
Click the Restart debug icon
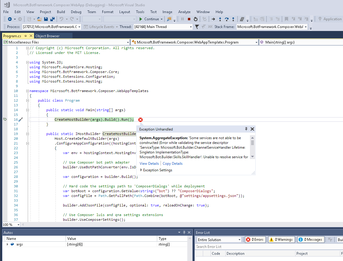point(196,19)
